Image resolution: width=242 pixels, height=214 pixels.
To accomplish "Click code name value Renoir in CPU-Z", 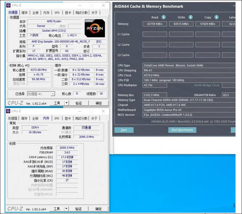I will click(x=41, y=26).
